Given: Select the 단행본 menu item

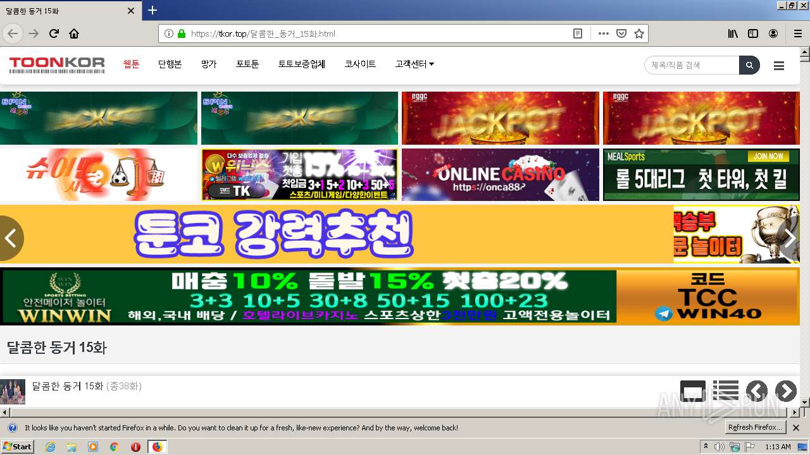Looking at the screenshot, I should 170,64.
